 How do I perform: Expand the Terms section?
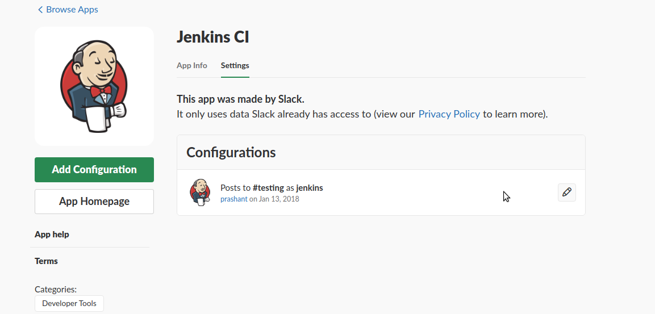coord(46,261)
